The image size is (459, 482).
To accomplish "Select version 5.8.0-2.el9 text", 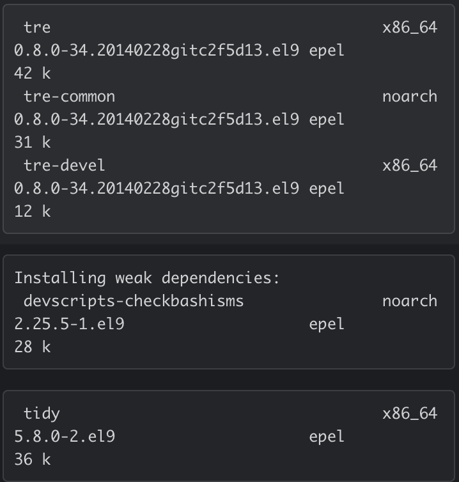I will coord(65,437).
